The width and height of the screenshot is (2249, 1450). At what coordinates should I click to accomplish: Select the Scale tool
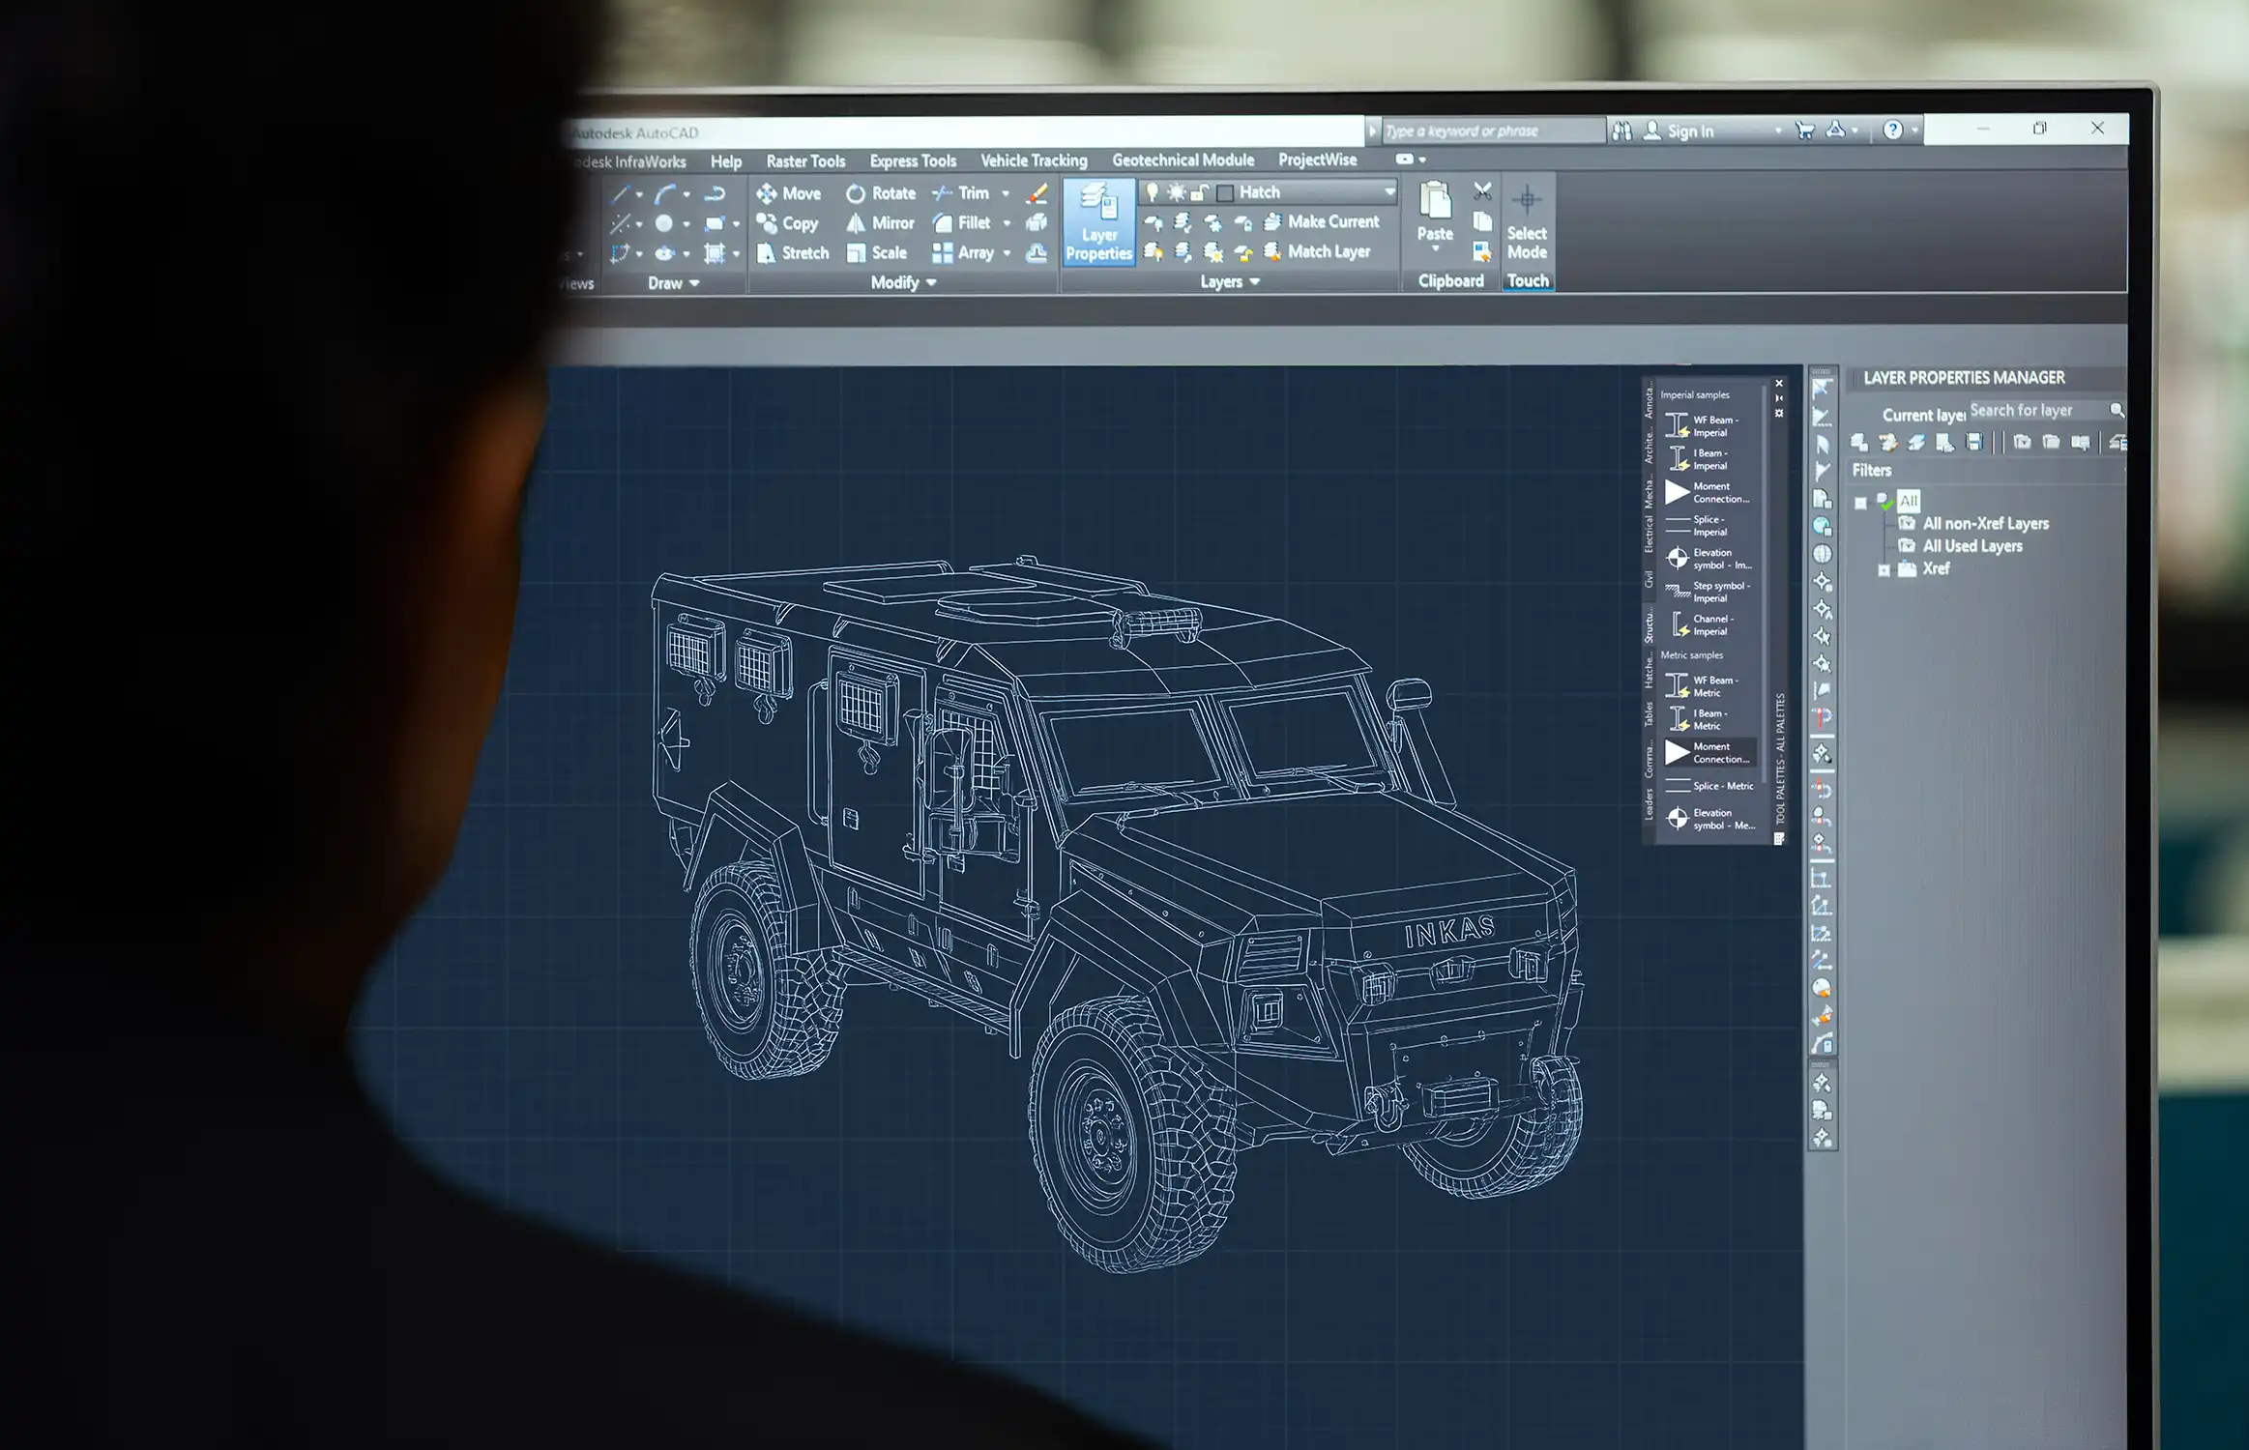coord(876,253)
